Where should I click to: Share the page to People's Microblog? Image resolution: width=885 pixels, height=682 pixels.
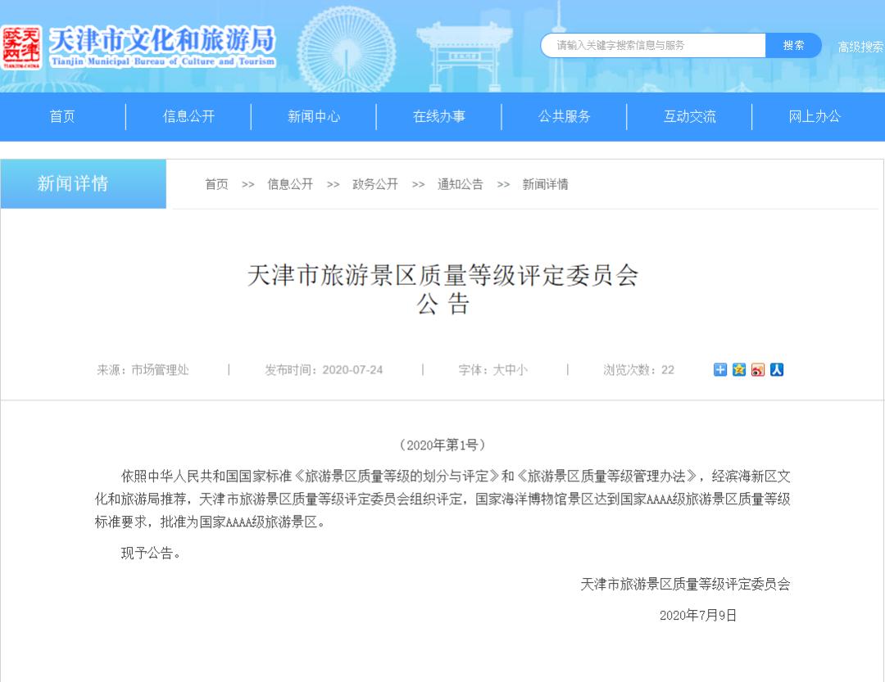point(777,369)
